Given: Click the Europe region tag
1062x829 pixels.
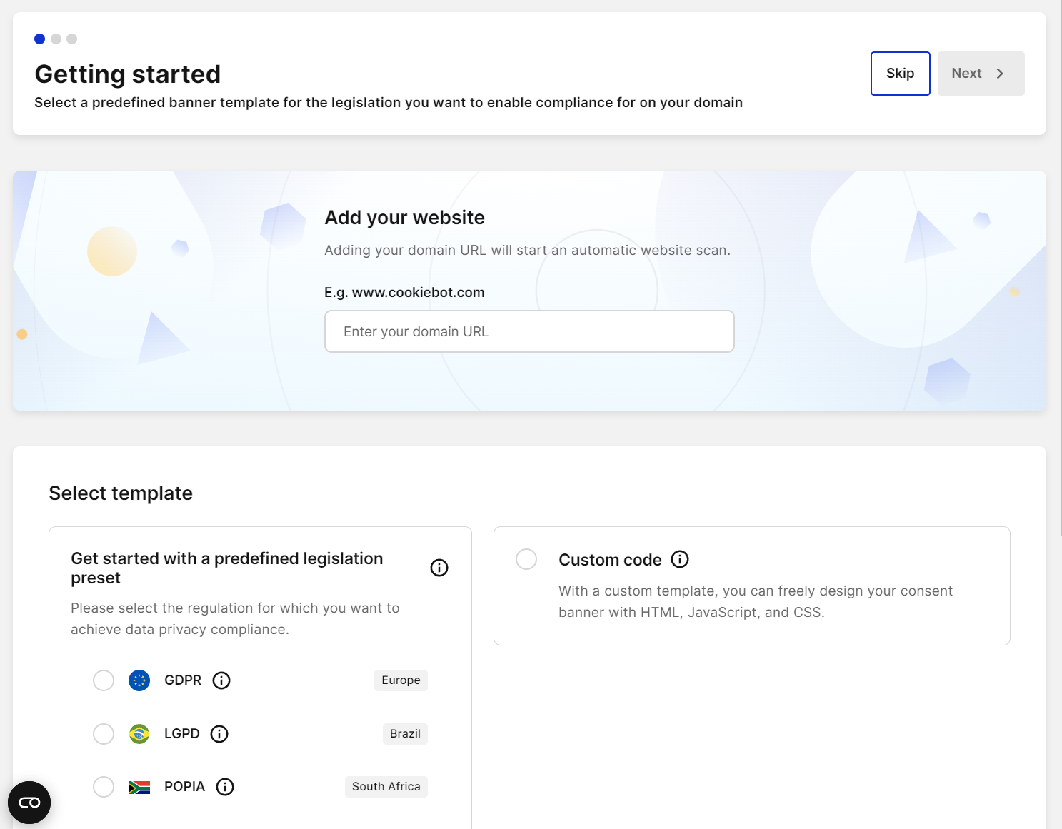Looking at the screenshot, I should click(x=401, y=680).
